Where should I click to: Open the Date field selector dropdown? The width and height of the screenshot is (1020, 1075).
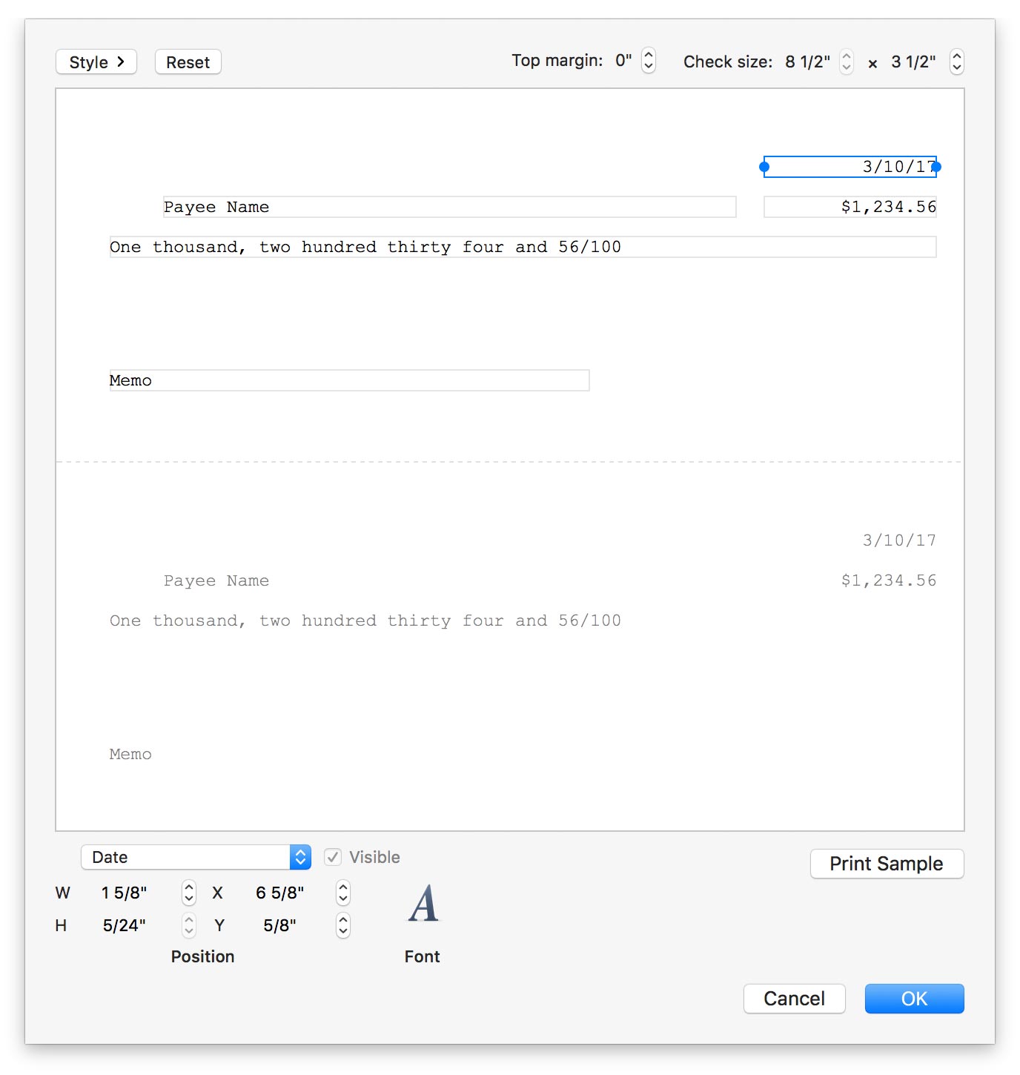pyautogui.click(x=196, y=857)
